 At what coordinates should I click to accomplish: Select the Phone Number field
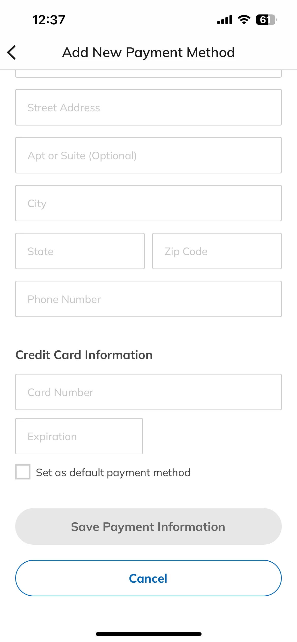(x=148, y=299)
